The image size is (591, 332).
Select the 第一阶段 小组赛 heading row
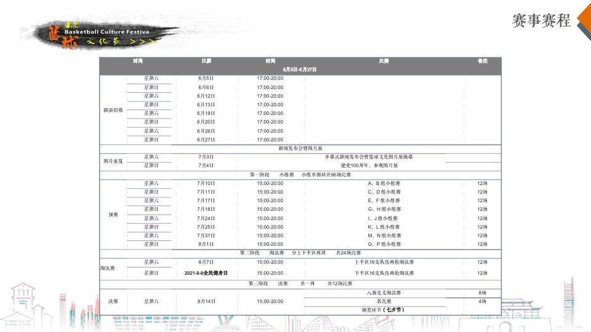pyautogui.click(x=300, y=175)
